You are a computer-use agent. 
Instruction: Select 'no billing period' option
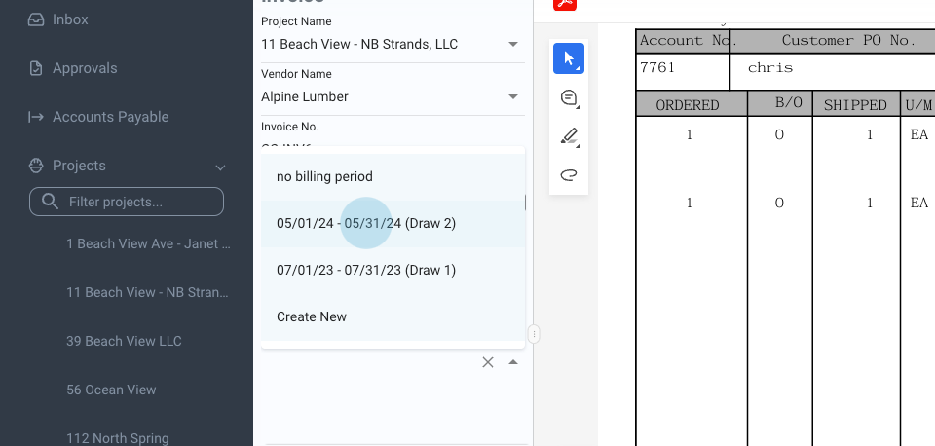(324, 177)
